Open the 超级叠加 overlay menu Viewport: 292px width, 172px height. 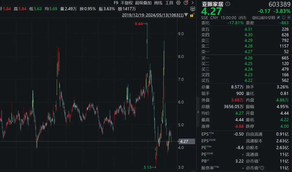[x=143, y=3]
